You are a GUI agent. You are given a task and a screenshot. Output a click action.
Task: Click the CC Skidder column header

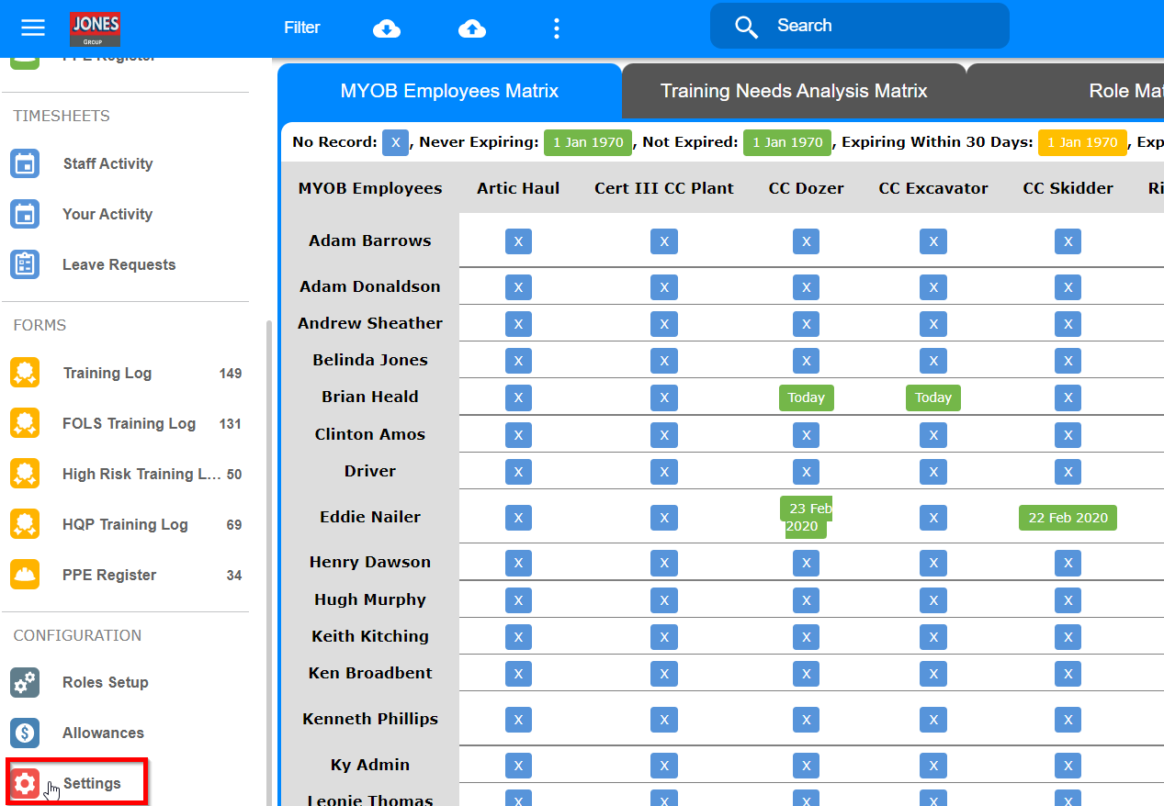coord(1068,188)
